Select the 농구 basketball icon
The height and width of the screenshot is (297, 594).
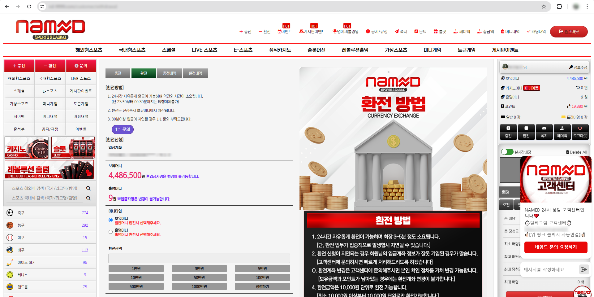pyautogui.click(x=10, y=225)
